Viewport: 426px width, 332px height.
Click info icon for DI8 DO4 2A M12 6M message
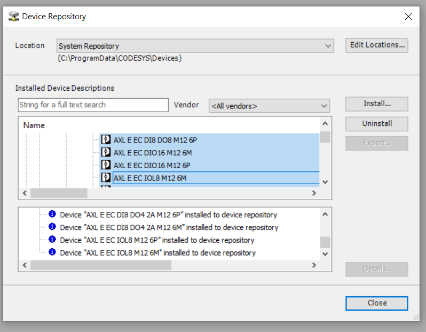click(52, 227)
